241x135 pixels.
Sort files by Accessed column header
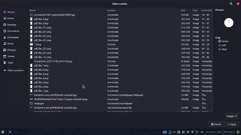[207, 10]
